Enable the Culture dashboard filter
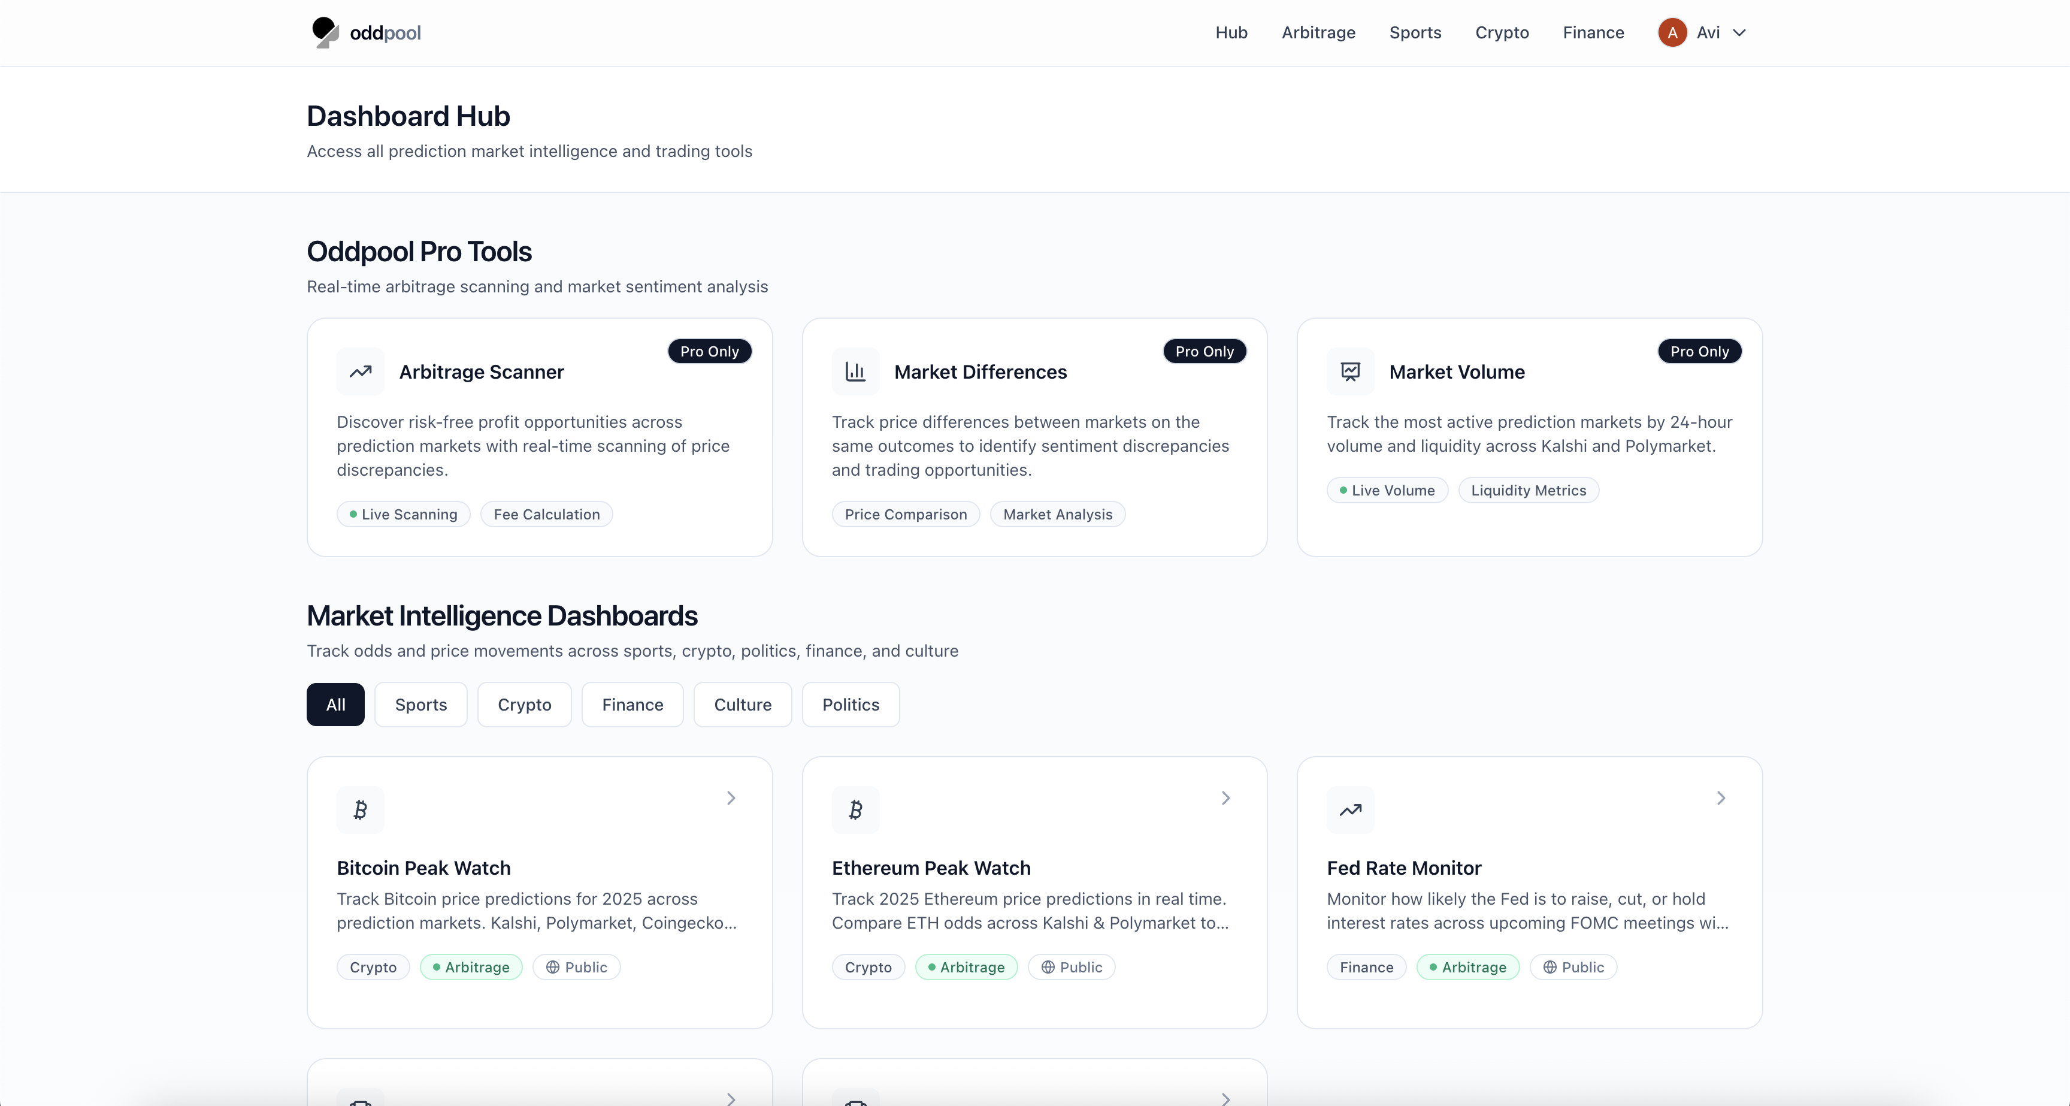This screenshot has width=2070, height=1106. click(x=742, y=705)
